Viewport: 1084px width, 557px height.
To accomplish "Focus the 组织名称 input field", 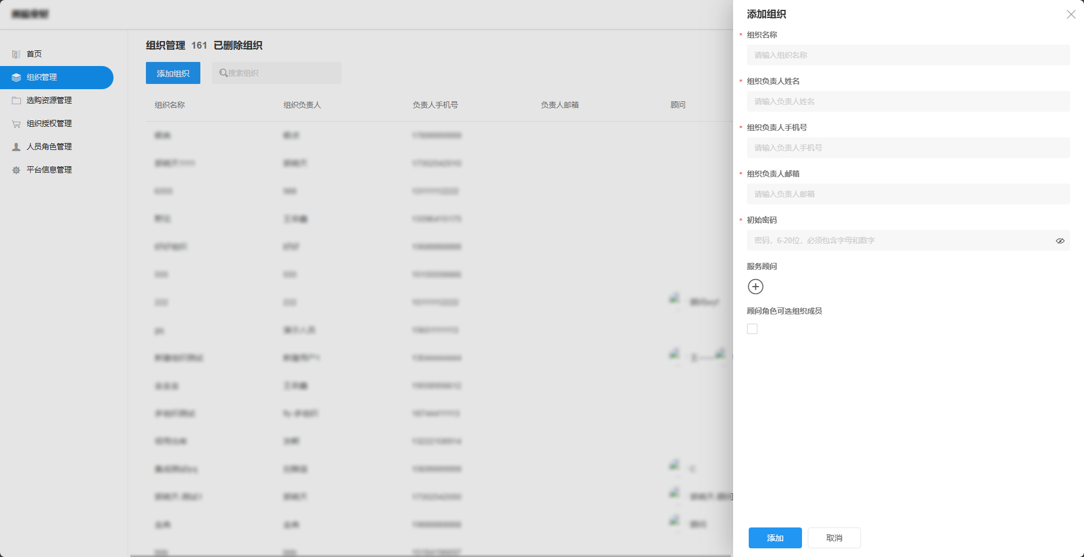I will [908, 55].
